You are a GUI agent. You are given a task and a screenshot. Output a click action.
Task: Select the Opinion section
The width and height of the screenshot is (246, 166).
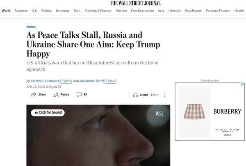(x=121, y=11)
